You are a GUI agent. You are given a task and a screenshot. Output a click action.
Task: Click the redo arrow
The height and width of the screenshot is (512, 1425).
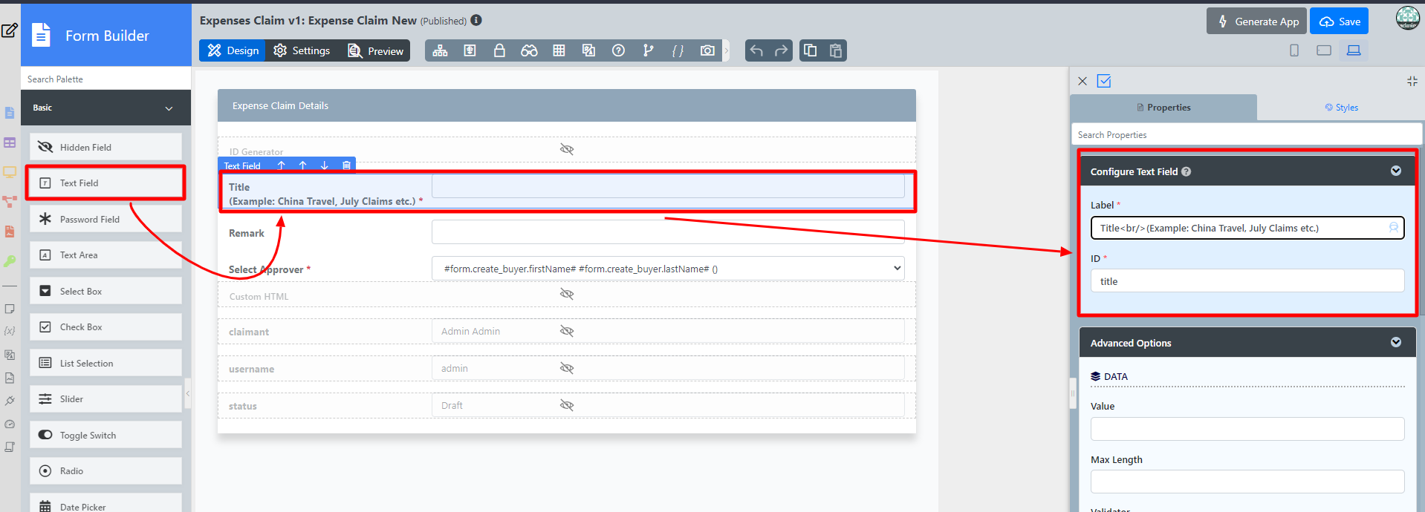[781, 50]
